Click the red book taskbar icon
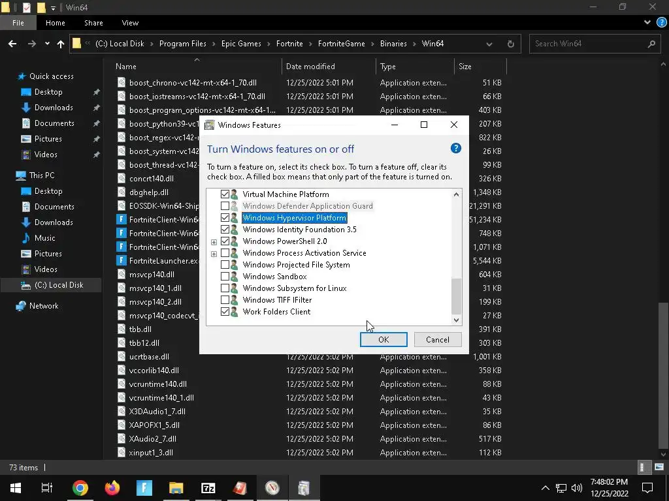Image resolution: width=669 pixels, height=501 pixels. point(240,488)
